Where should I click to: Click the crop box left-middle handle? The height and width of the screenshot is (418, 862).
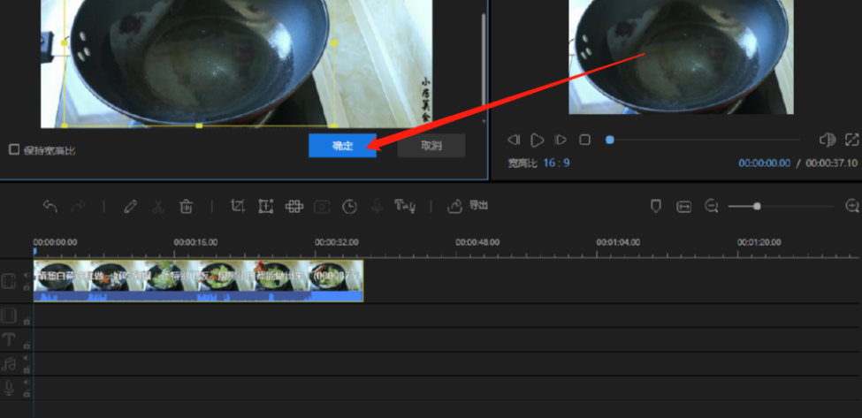pyautogui.click(x=65, y=42)
